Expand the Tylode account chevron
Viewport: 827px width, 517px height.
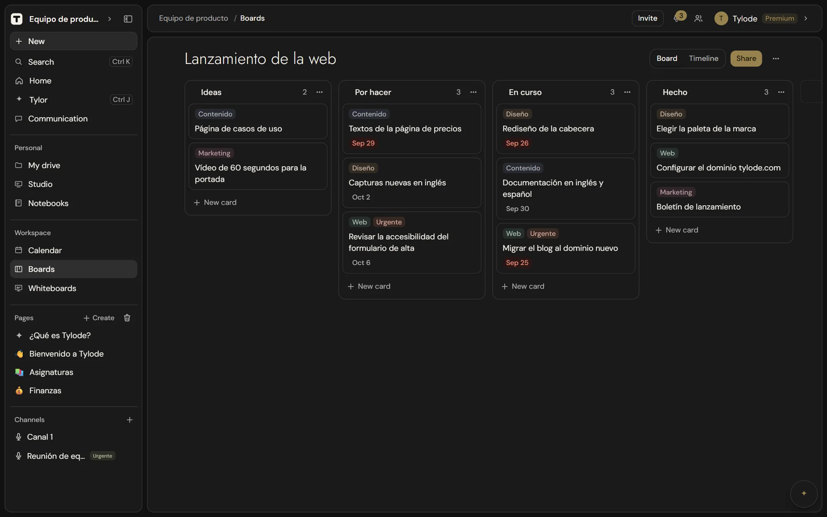pos(806,18)
